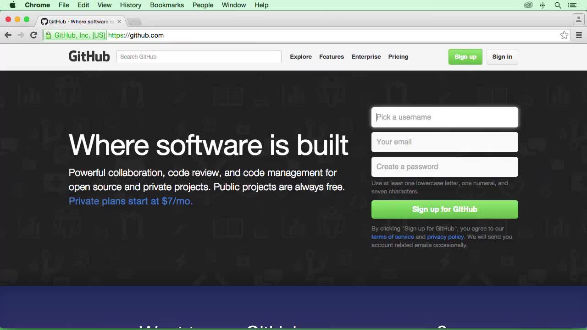Open the terms of service link
This screenshot has height=330, width=587.
(393, 237)
